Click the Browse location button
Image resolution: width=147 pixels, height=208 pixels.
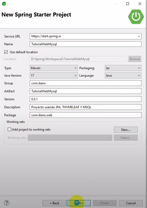click(135, 59)
